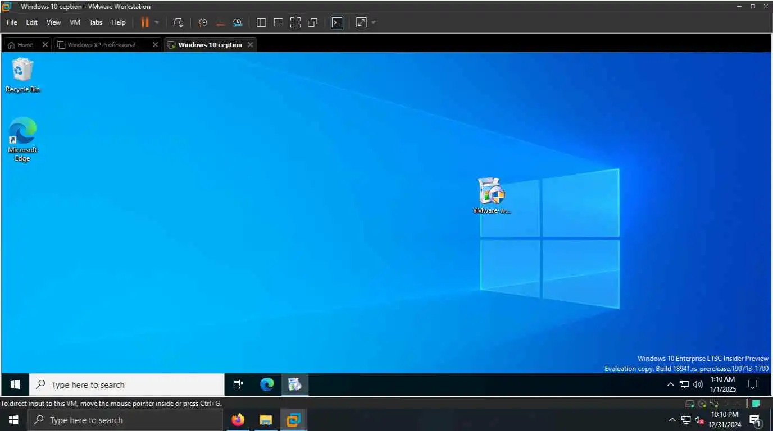Viewport: 773px width, 431px height.
Task: Click the muted host volume icon
Action: pos(699,420)
